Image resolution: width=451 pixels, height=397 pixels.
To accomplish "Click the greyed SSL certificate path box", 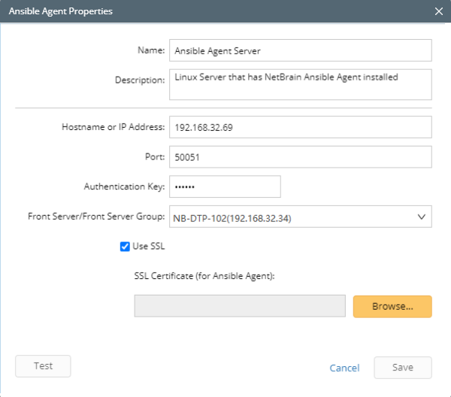I will 240,306.
